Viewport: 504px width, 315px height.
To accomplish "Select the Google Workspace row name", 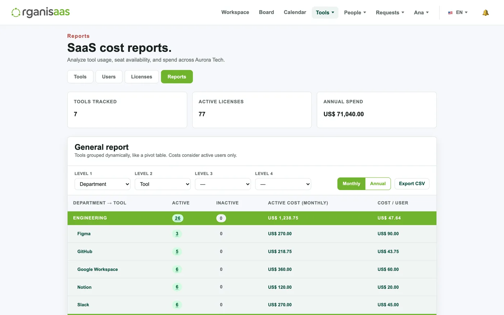I will pyautogui.click(x=98, y=269).
